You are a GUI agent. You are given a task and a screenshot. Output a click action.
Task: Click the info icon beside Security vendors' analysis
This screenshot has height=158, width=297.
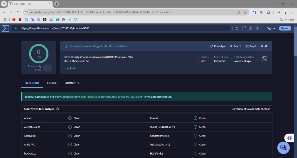(x=57, y=109)
